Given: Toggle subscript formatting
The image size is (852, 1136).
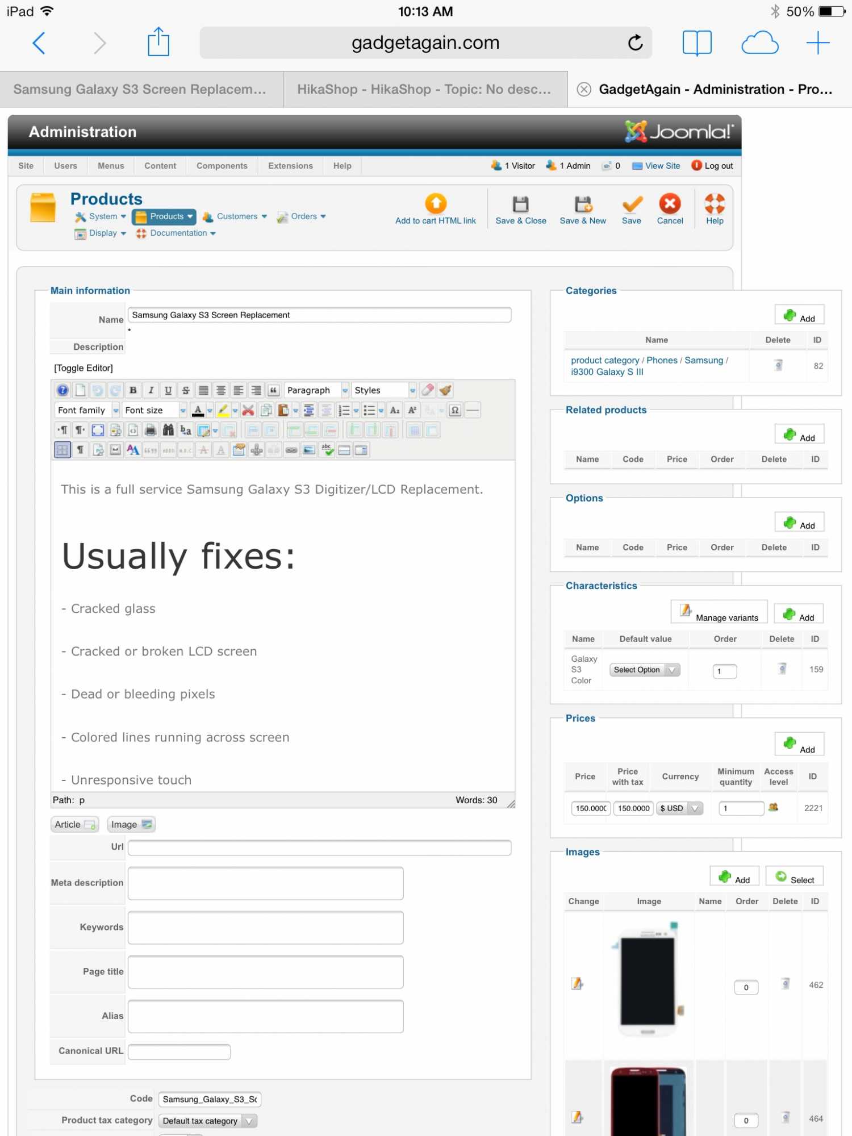Looking at the screenshot, I should click(395, 410).
